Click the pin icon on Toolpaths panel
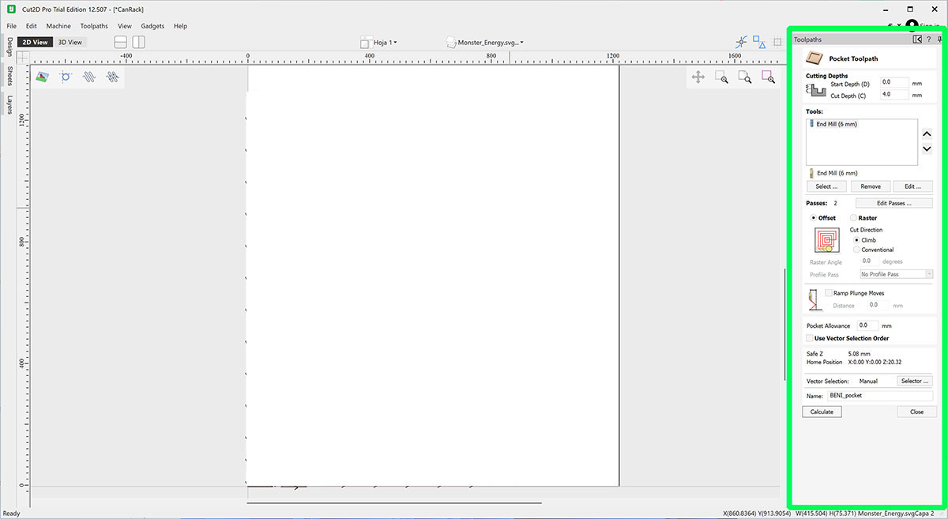 (939, 39)
